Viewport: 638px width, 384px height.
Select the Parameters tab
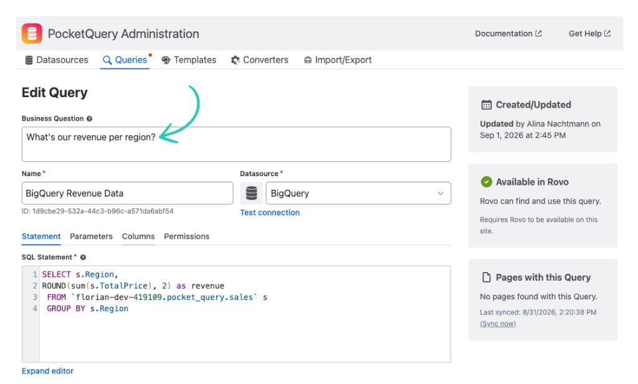91,236
